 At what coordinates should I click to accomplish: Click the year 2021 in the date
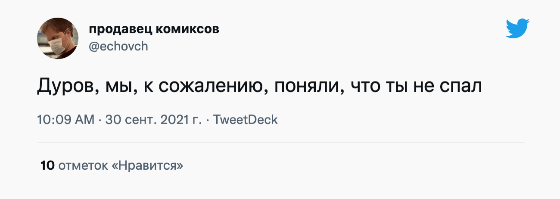point(172,120)
